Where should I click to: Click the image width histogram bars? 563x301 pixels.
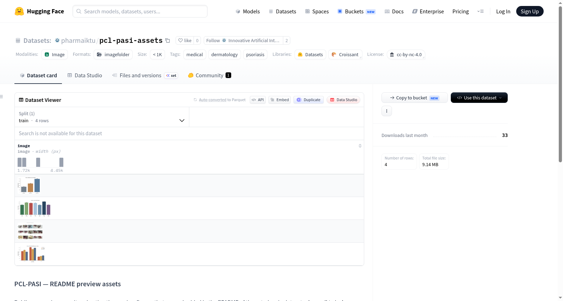pos(40,162)
